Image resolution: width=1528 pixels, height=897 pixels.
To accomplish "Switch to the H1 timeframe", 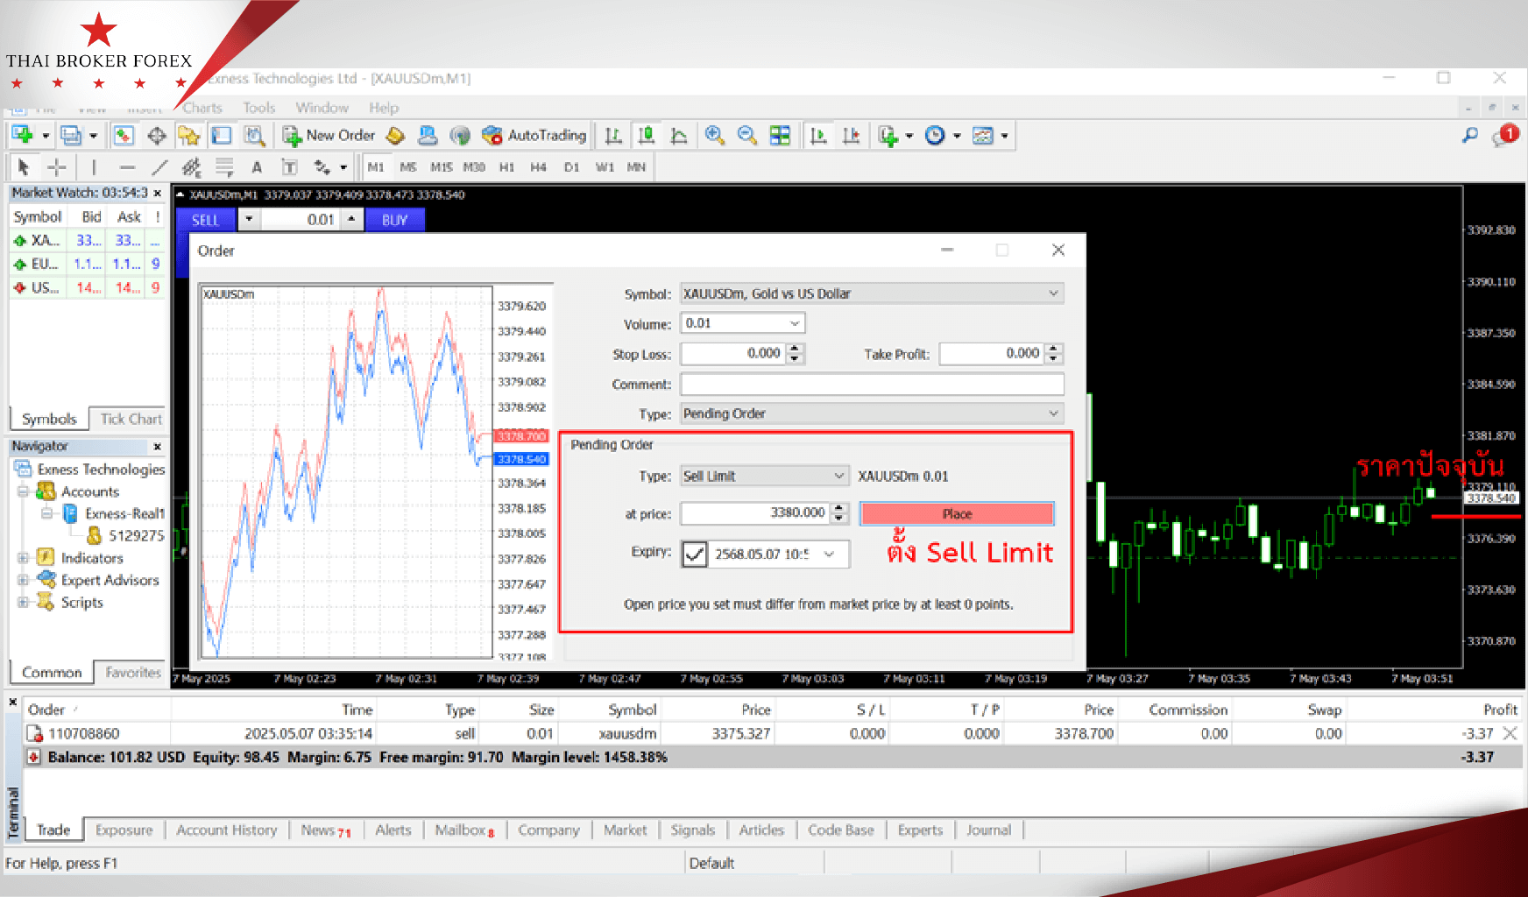I will pos(506,166).
